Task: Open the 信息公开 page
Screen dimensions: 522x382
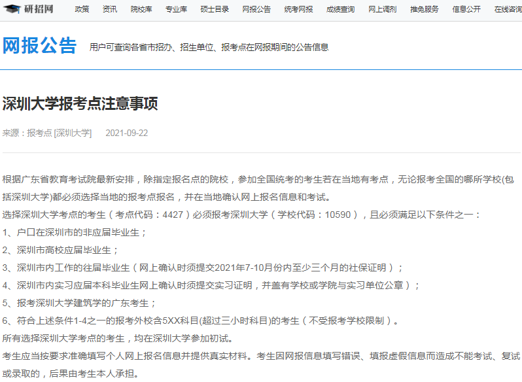Action: [466, 9]
